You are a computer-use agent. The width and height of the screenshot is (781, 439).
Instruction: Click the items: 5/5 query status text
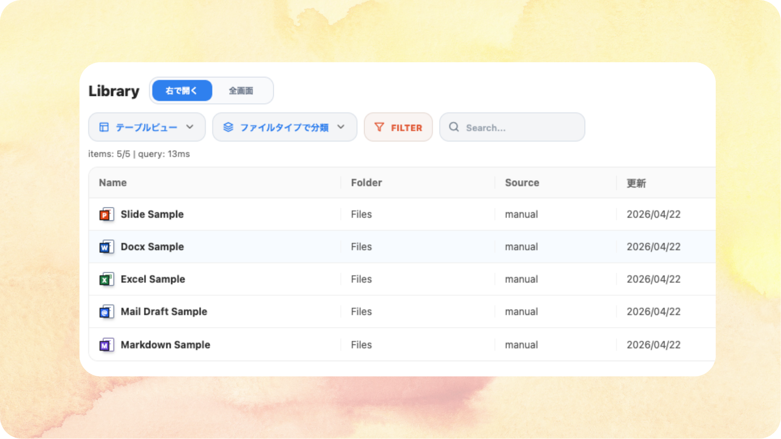tap(139, 154)
